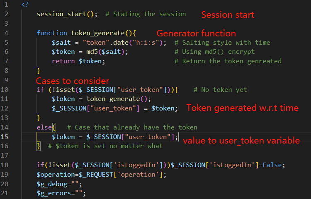Click line number 10 in the gutter
Screen dimensions: 311x199
tap(5, 90)
